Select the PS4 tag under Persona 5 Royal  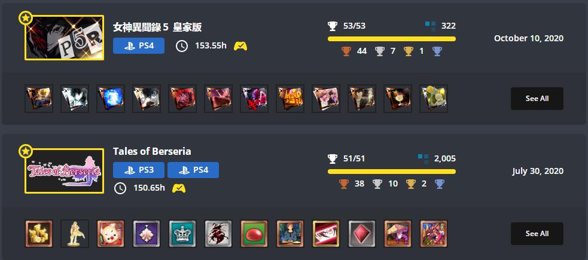click(139, 45)
